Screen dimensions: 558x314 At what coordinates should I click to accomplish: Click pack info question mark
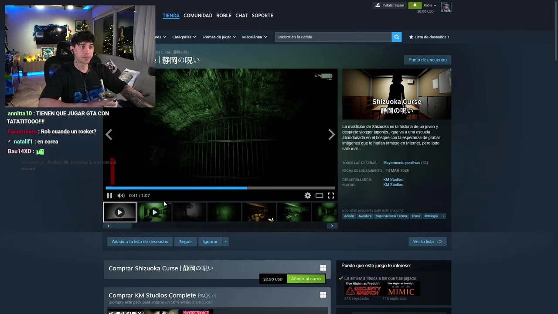click(214, 296)
